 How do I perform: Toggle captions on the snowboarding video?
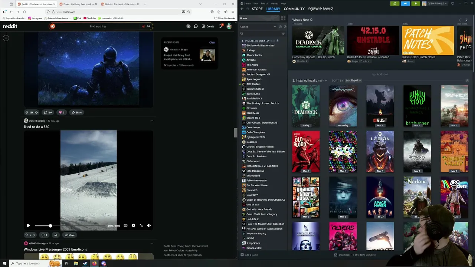(x=125, y=225)
